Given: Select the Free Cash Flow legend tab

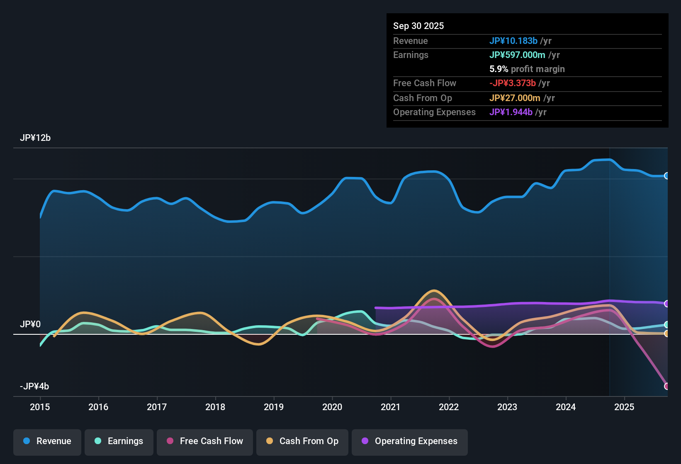Looking at the screenshot, I should (204, 441).
